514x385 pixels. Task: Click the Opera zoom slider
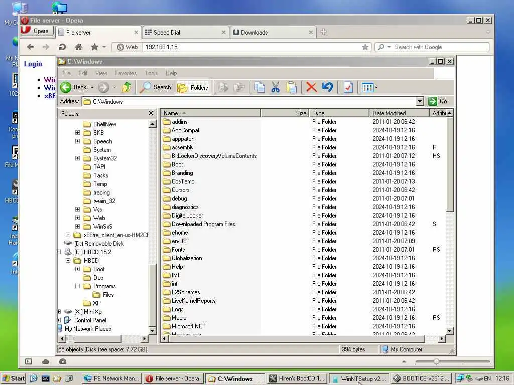coord(452,361)
